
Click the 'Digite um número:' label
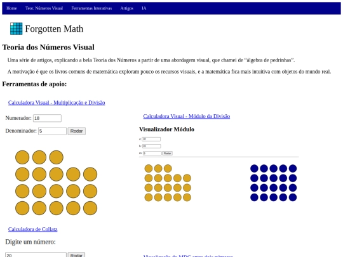pos(30,242)
